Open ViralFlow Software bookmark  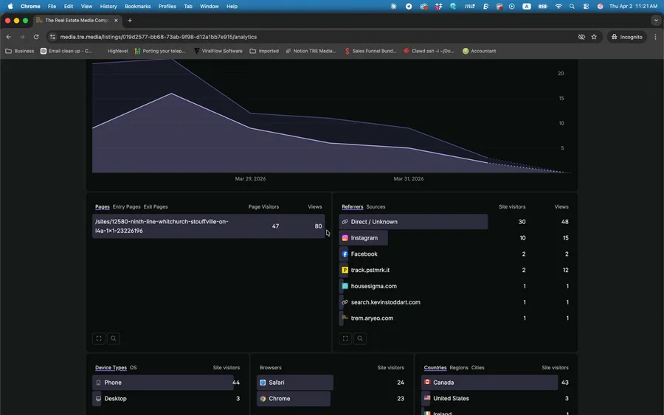(x=218, y=51)
